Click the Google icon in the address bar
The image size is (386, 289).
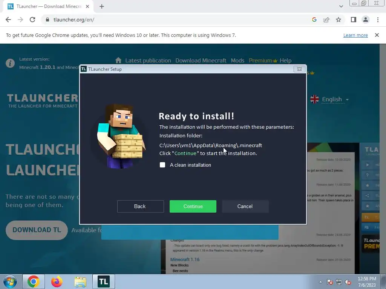click(x=314, y=20)
